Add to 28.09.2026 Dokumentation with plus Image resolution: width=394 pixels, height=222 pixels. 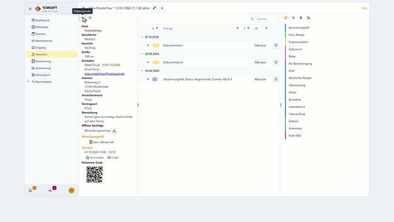click(148, 62)
